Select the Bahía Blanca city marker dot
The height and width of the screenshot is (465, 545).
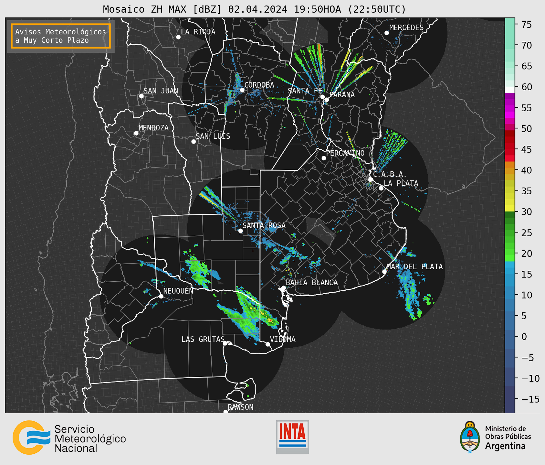click(x=284, y=288)
